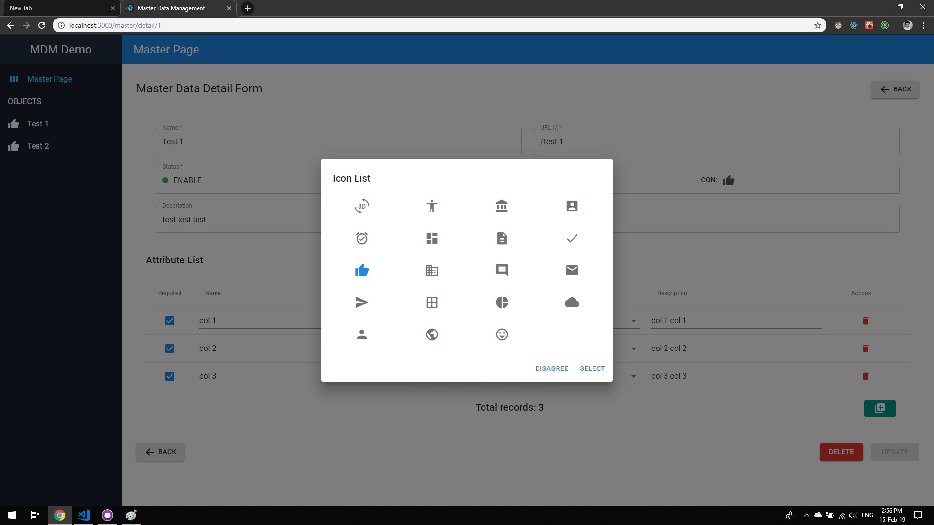Expand the dropdown arrow in col 1 row
Viewport: 934px width, 525px height.
633,321
